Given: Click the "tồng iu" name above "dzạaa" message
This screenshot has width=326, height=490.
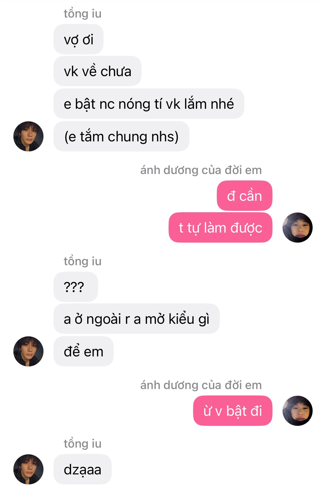Looking at the screenshot, I should [82, 444].
